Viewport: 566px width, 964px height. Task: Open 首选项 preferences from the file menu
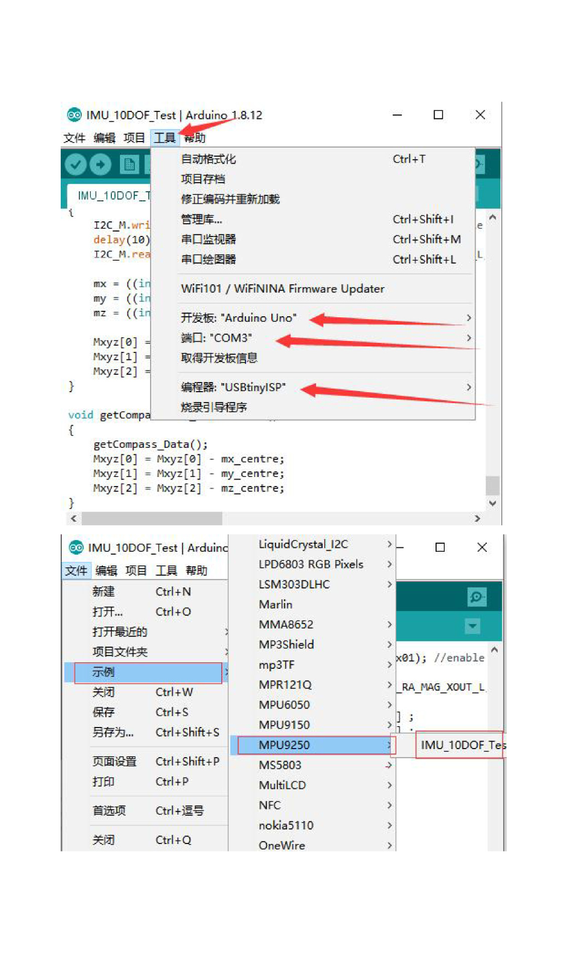146,811
